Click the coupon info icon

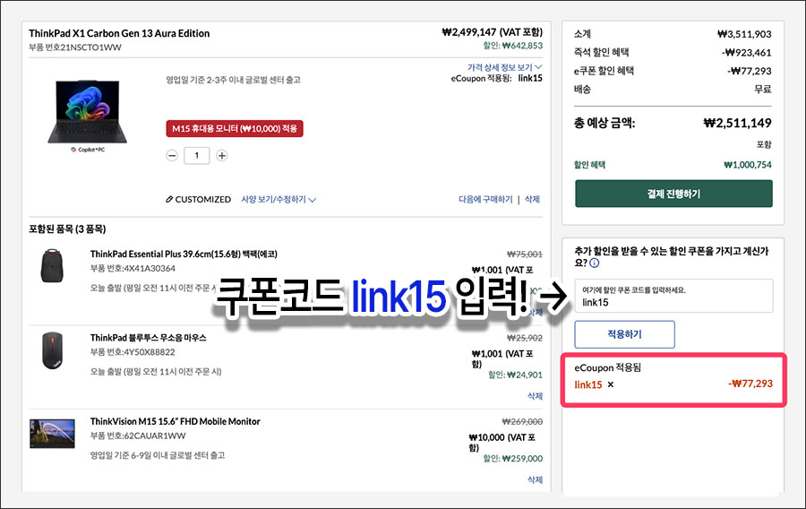pos(595,263)
